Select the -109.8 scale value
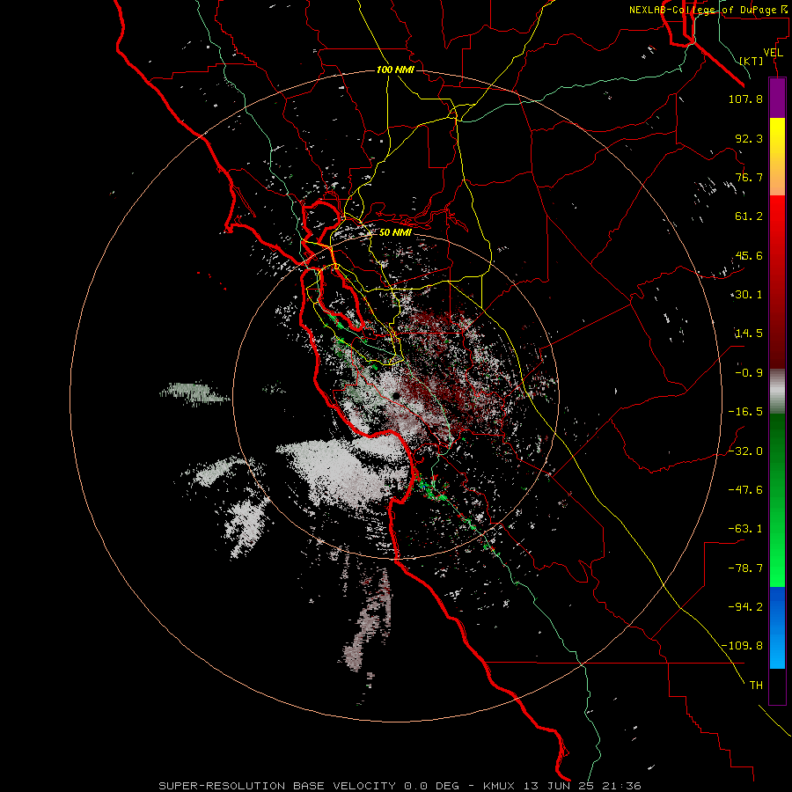792x792 pixels. (743, 646)
